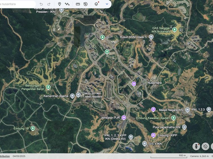Click the search field showing nusantara
Image resolution: width=213 pixels, height=159 pixels.
click(x=17, y=4)
